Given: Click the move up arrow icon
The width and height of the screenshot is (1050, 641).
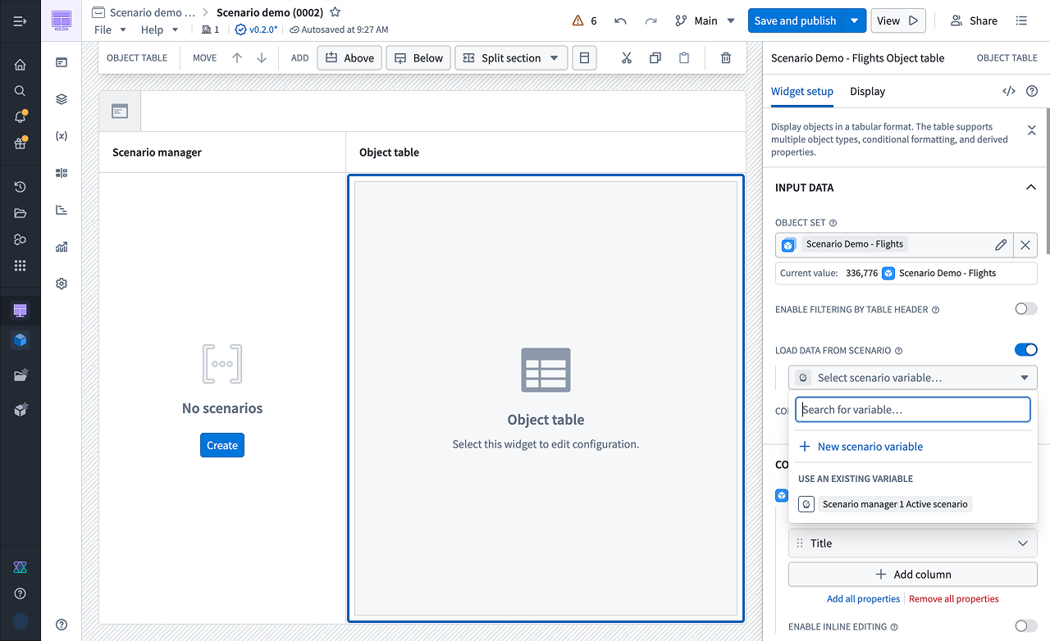Looking at the screenshot, I should (237, 58).
